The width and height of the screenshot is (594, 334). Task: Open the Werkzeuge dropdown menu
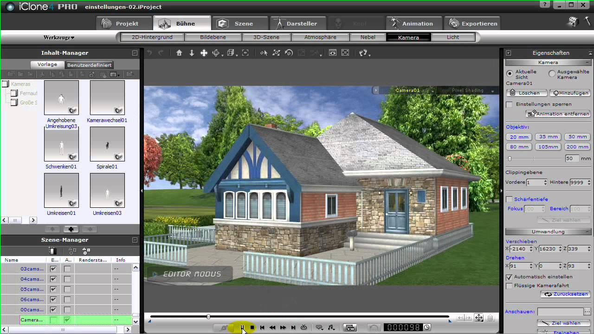coord(59,38)
